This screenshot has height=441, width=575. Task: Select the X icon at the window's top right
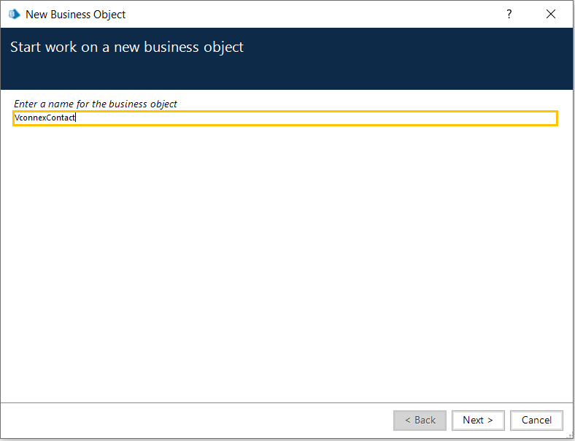click(550, 14)
